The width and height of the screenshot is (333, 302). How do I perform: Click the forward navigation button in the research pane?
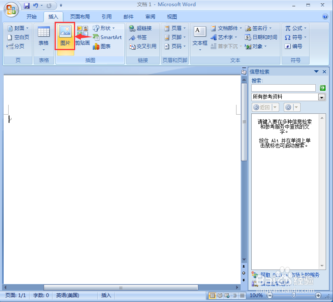[x=288, y=107]
